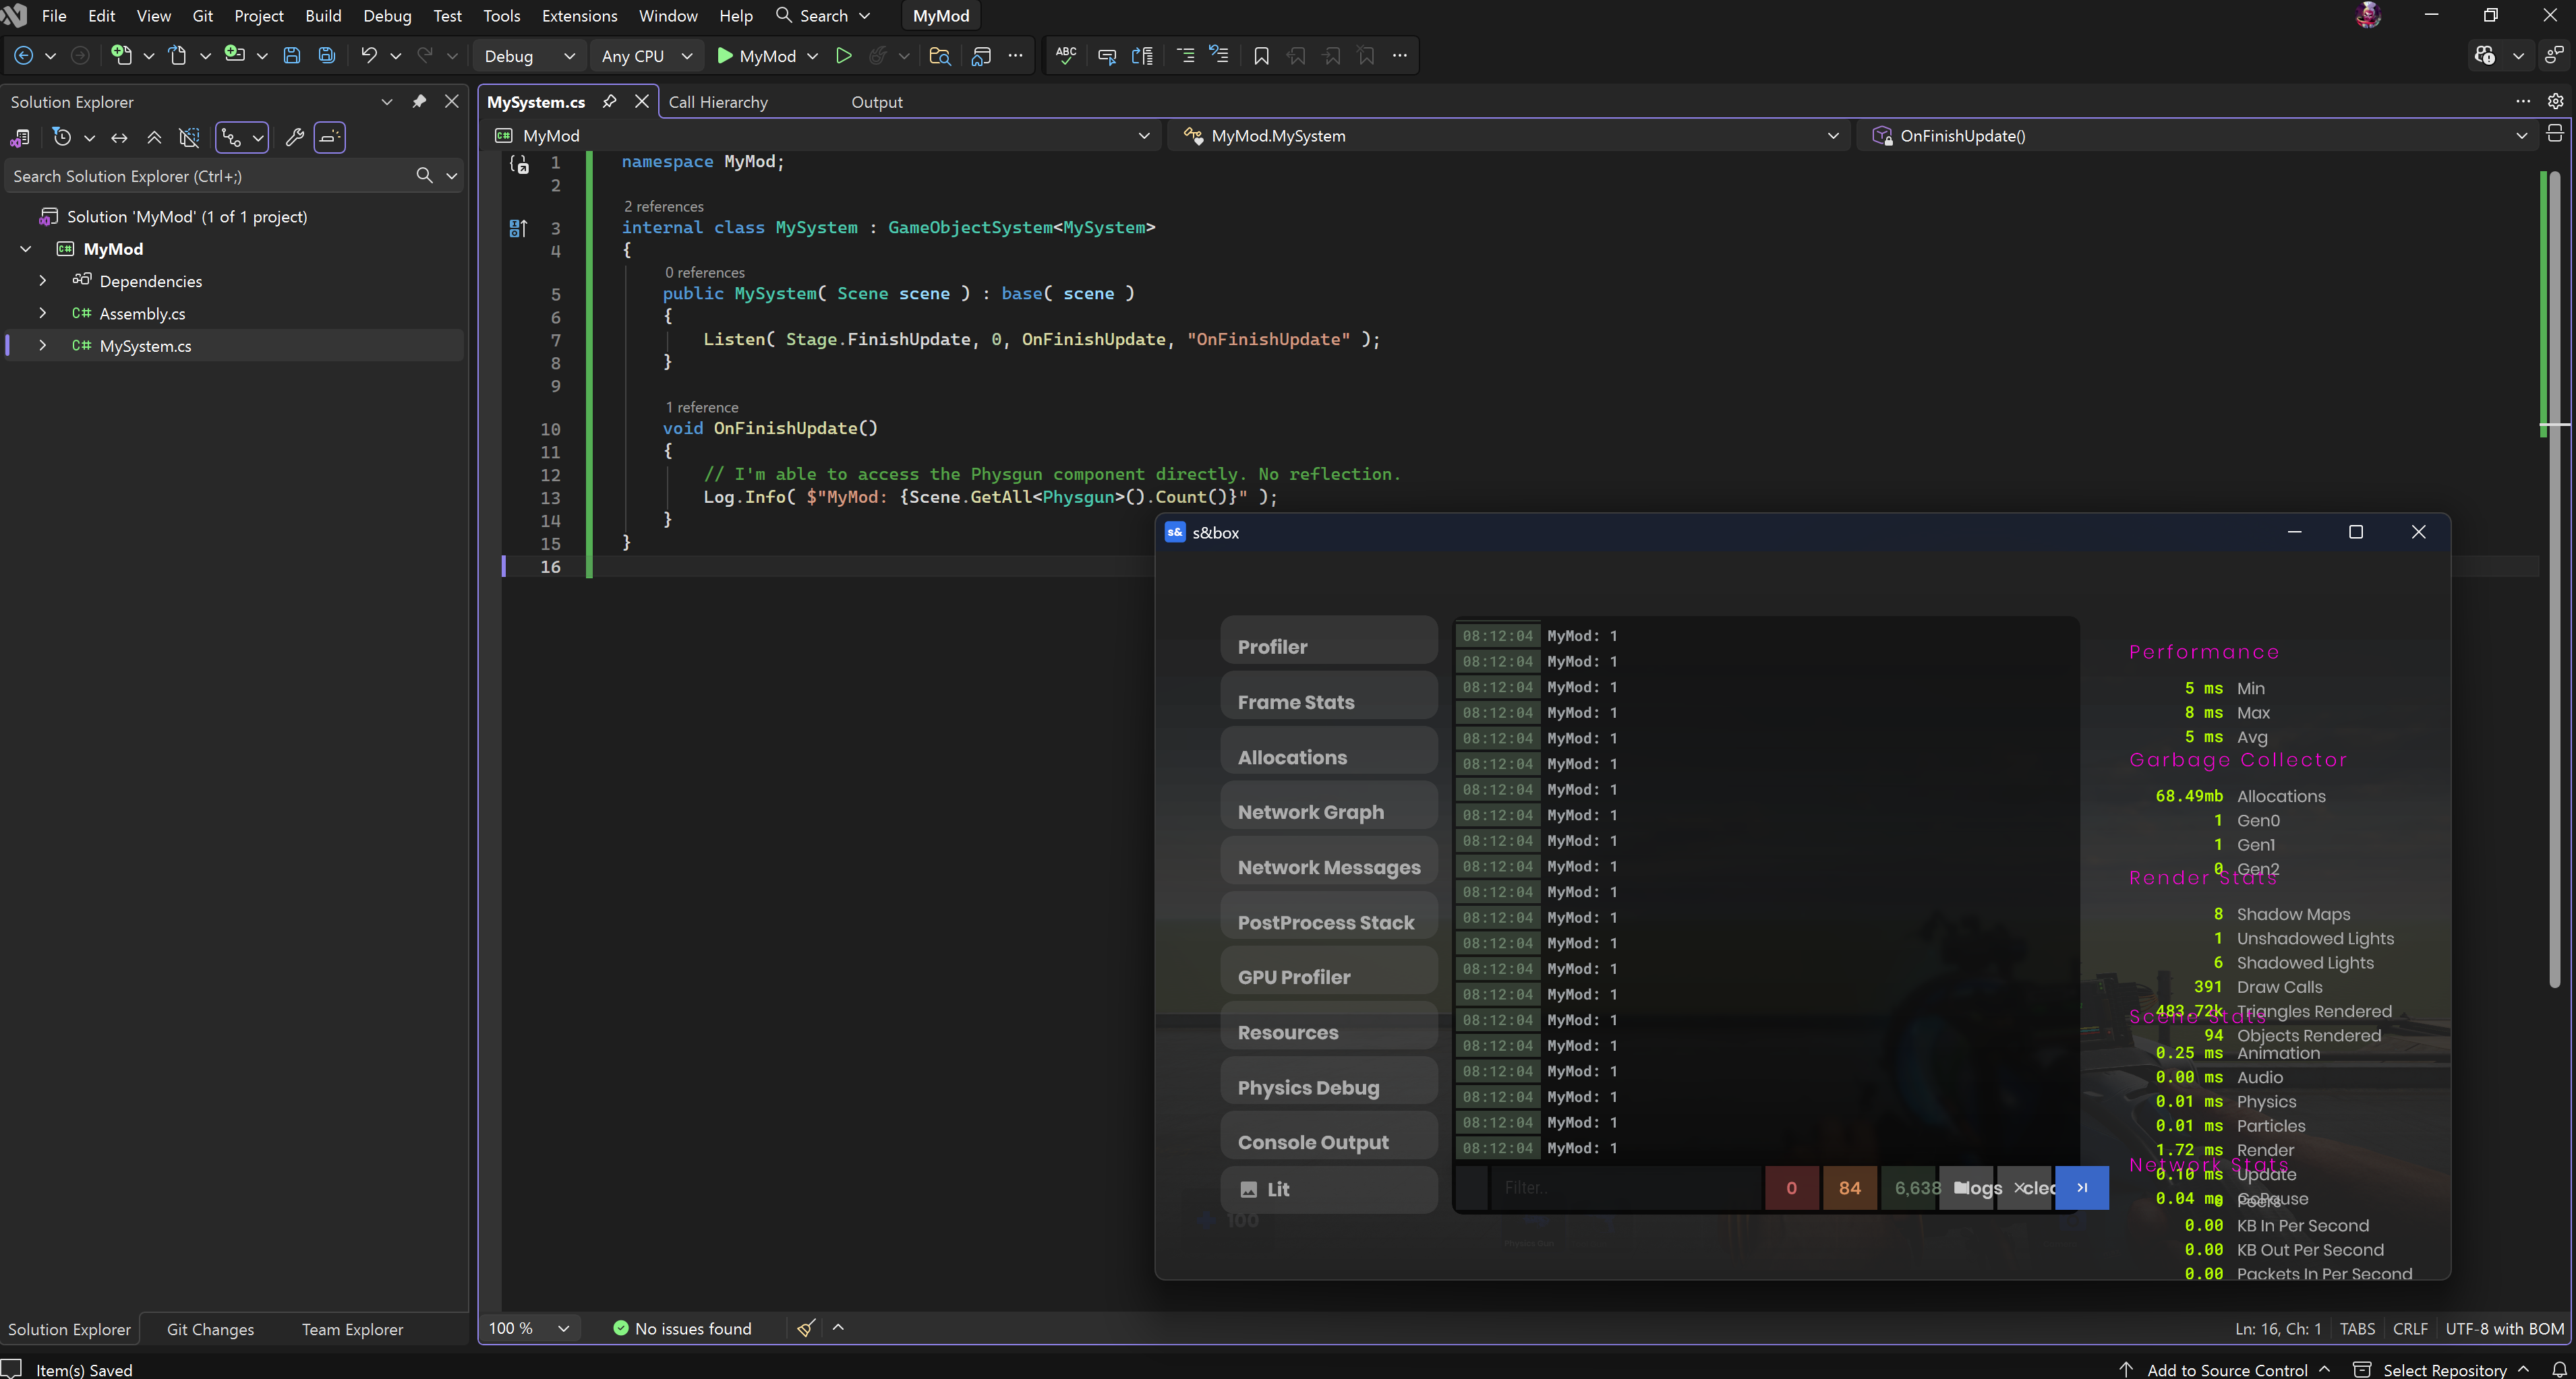This screenshot has height=1379, width=2576.
Task: Click the editor settings gear icon
Action: coord(2555,101)
